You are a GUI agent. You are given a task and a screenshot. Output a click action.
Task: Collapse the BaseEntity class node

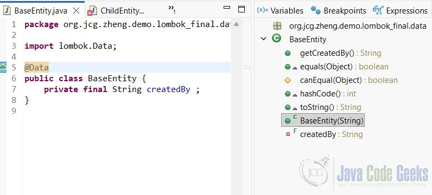[264, 39]
